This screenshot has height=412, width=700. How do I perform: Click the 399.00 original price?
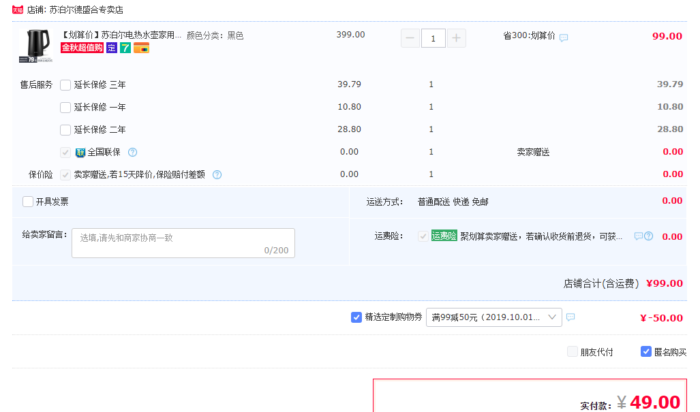click(350, 35)
